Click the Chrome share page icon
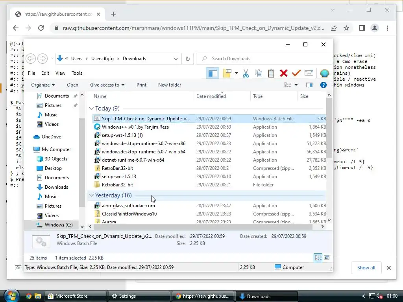Screen dimensions: 403x302 pyautogui.click(x=334, y=28)
